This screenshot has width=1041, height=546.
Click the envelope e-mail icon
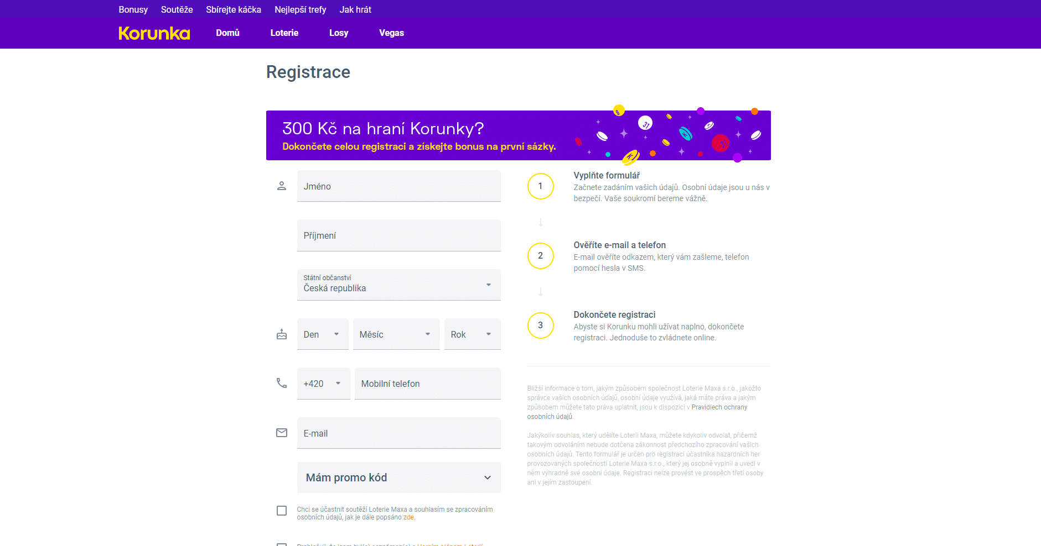[282, 433]
